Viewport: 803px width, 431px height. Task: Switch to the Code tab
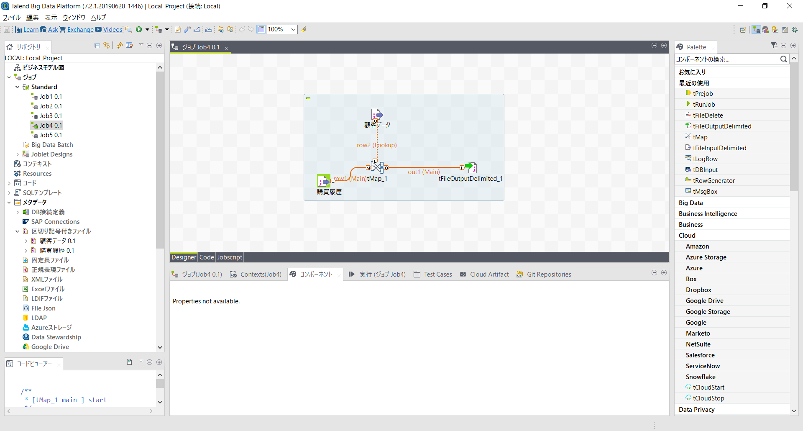(207, 257)
